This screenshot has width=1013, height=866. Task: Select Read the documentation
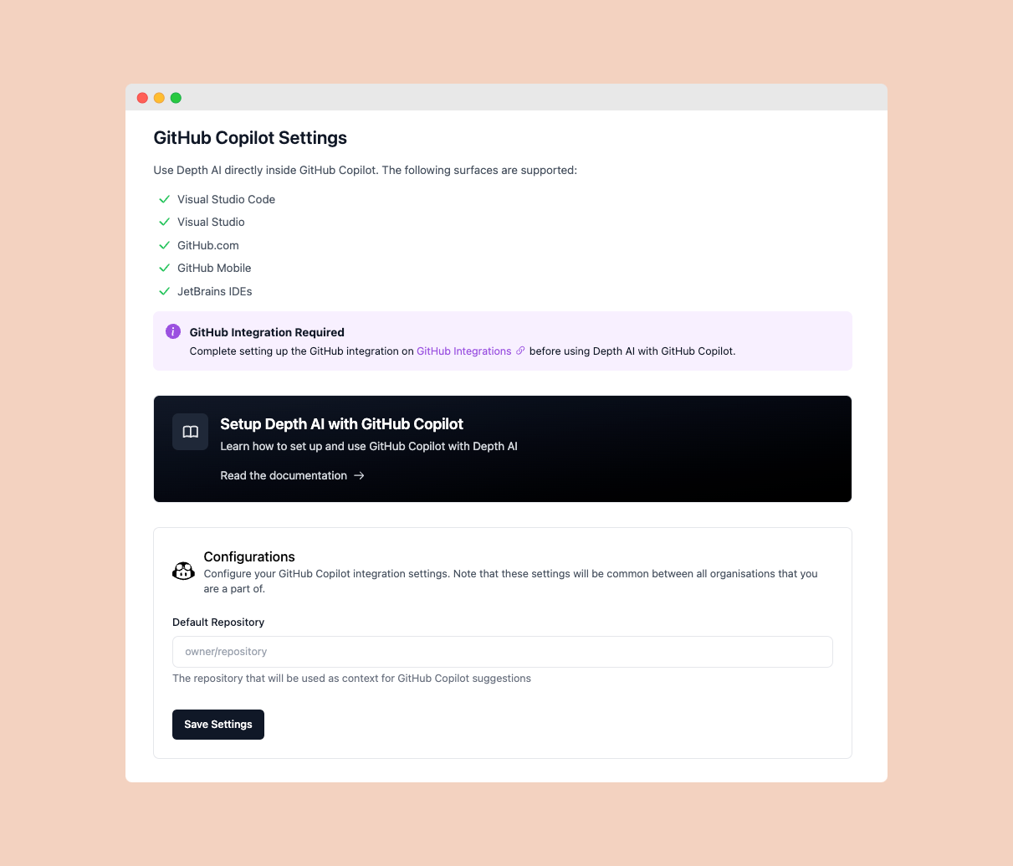pos(284,475)
